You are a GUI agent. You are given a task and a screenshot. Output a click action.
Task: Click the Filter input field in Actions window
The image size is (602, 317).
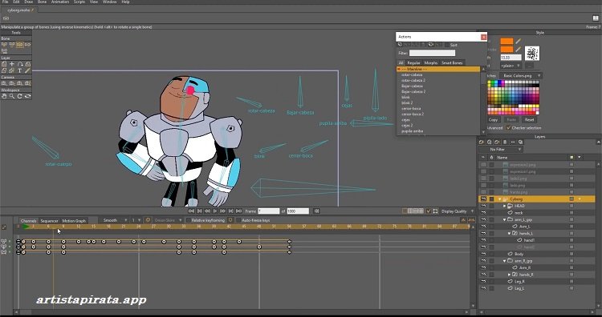pyautogui.click(x=432, y=53)
